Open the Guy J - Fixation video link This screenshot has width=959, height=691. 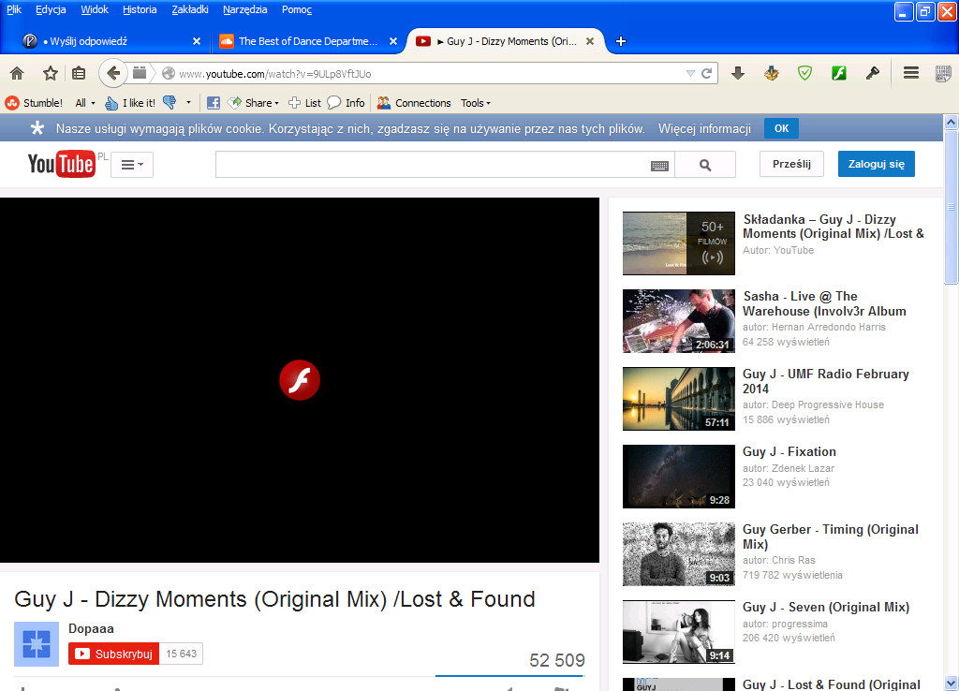pyautogui.click(x=789, y=451)
